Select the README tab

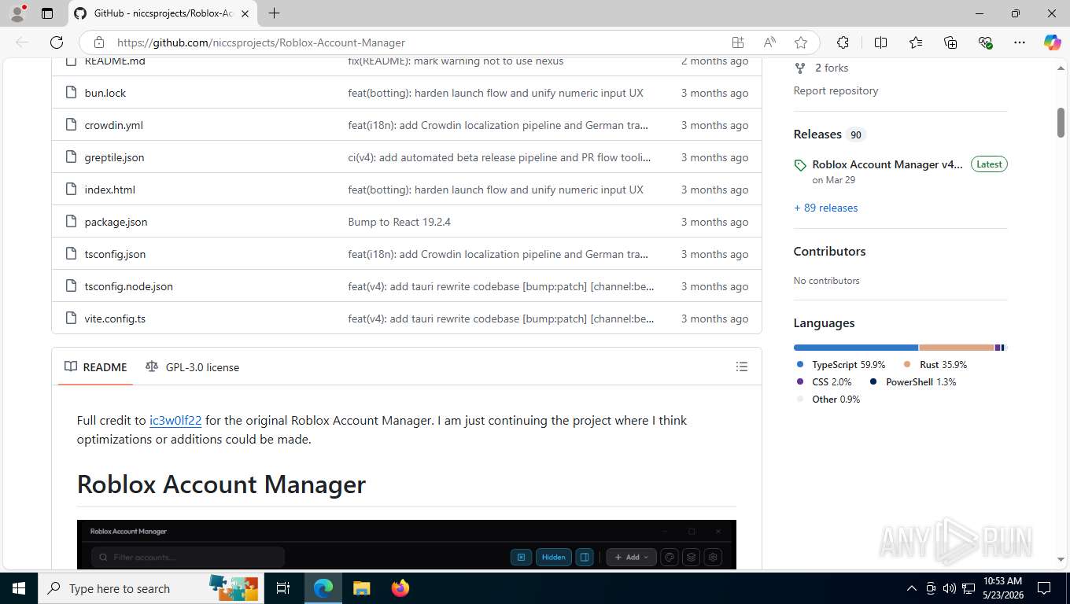95,367
